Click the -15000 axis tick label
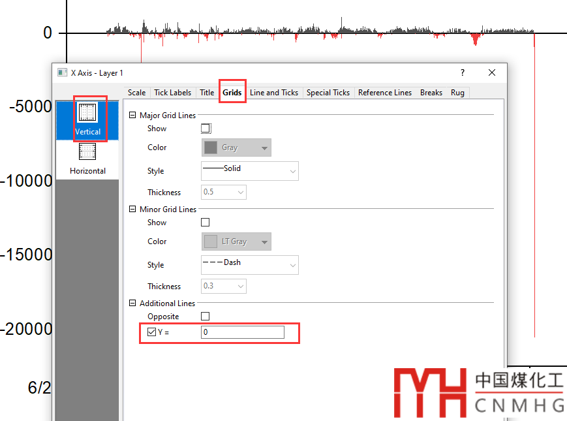This screenshot has height=421, width=567. tap(26, 255)
